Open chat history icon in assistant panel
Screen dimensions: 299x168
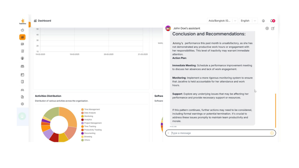point(267,28)
